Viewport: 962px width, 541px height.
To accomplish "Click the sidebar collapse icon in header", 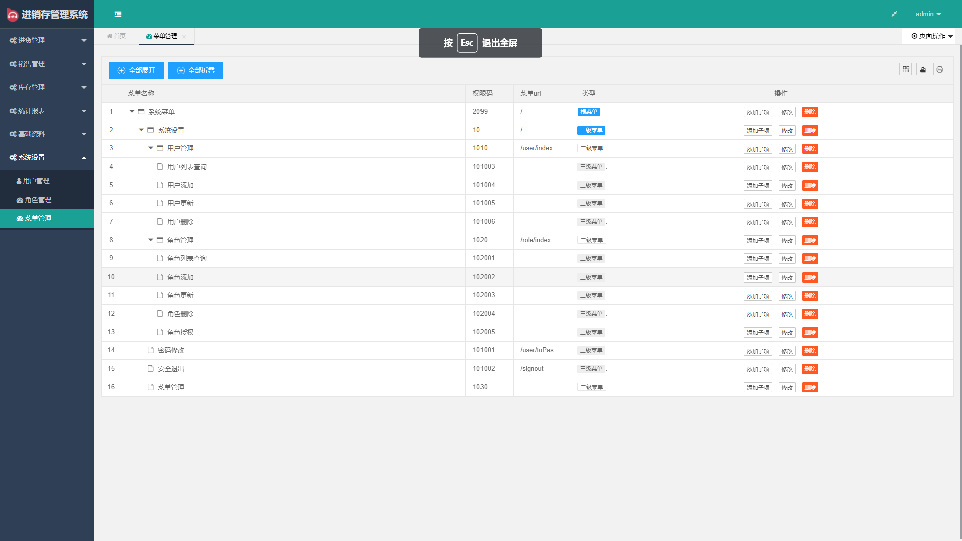I will tap(118, 14).
